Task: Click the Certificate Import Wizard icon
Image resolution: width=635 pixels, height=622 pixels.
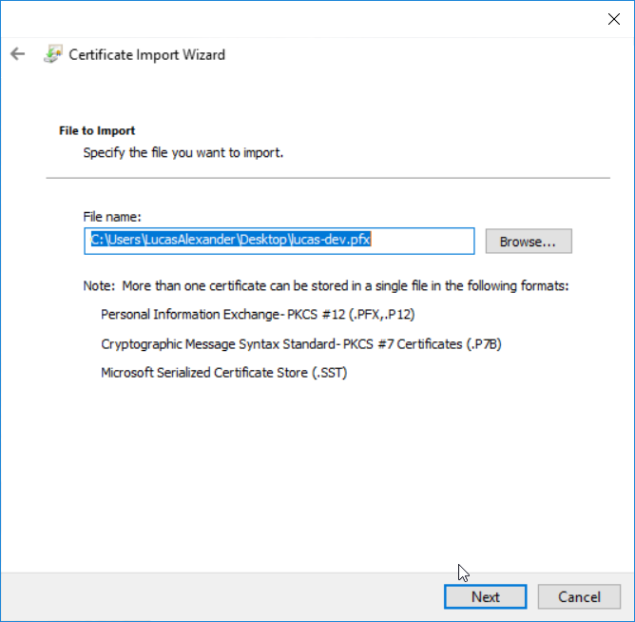Action: click(x=53, y=54)
